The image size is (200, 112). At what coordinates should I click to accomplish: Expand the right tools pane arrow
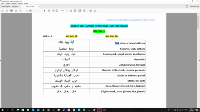pos(199,60)
